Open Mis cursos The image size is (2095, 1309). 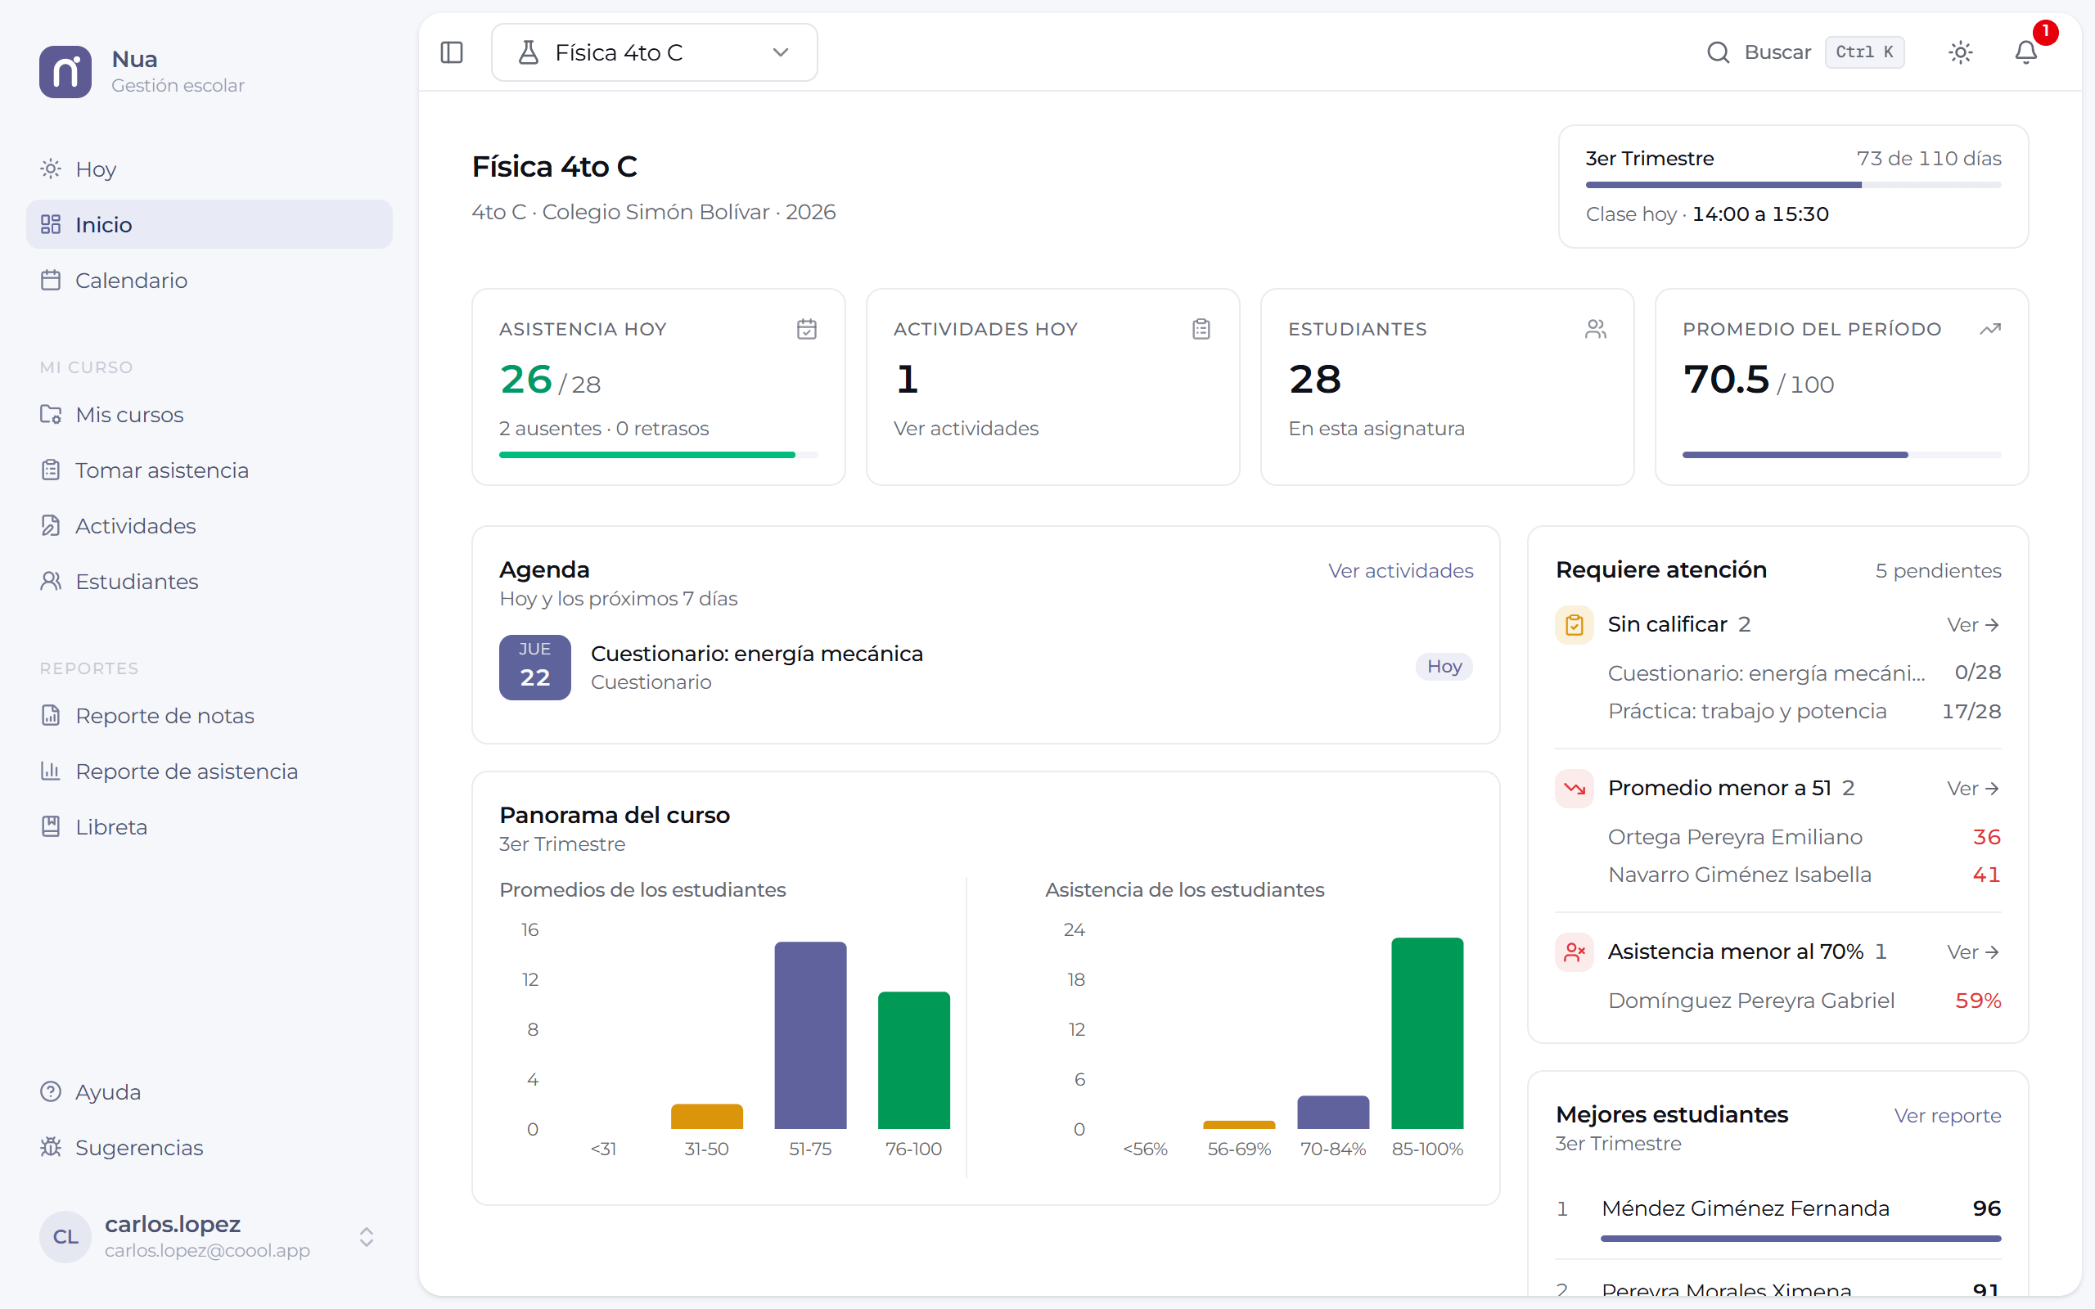pos(209,415)
